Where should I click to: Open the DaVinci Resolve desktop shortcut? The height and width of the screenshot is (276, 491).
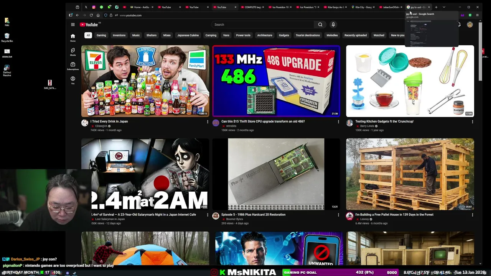(7, 71)
